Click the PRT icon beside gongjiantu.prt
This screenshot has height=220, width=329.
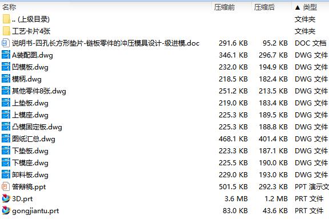(6, 210)
